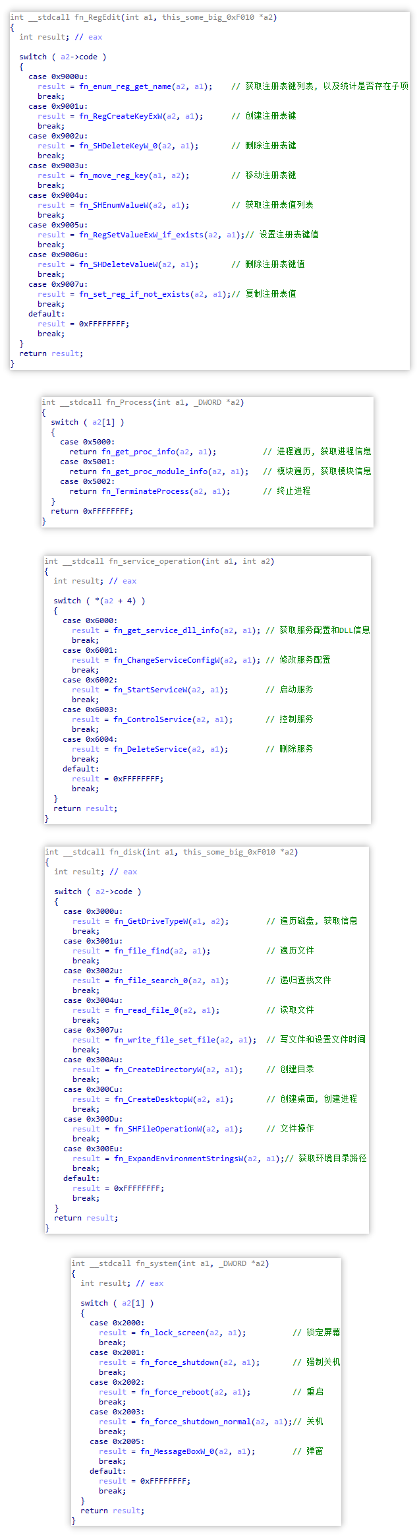Click the fn_GetDriveTypeW call

[x=152, y=921]
